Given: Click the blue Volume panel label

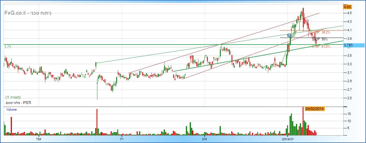Looking at the screenshot, I should [12, 110].
